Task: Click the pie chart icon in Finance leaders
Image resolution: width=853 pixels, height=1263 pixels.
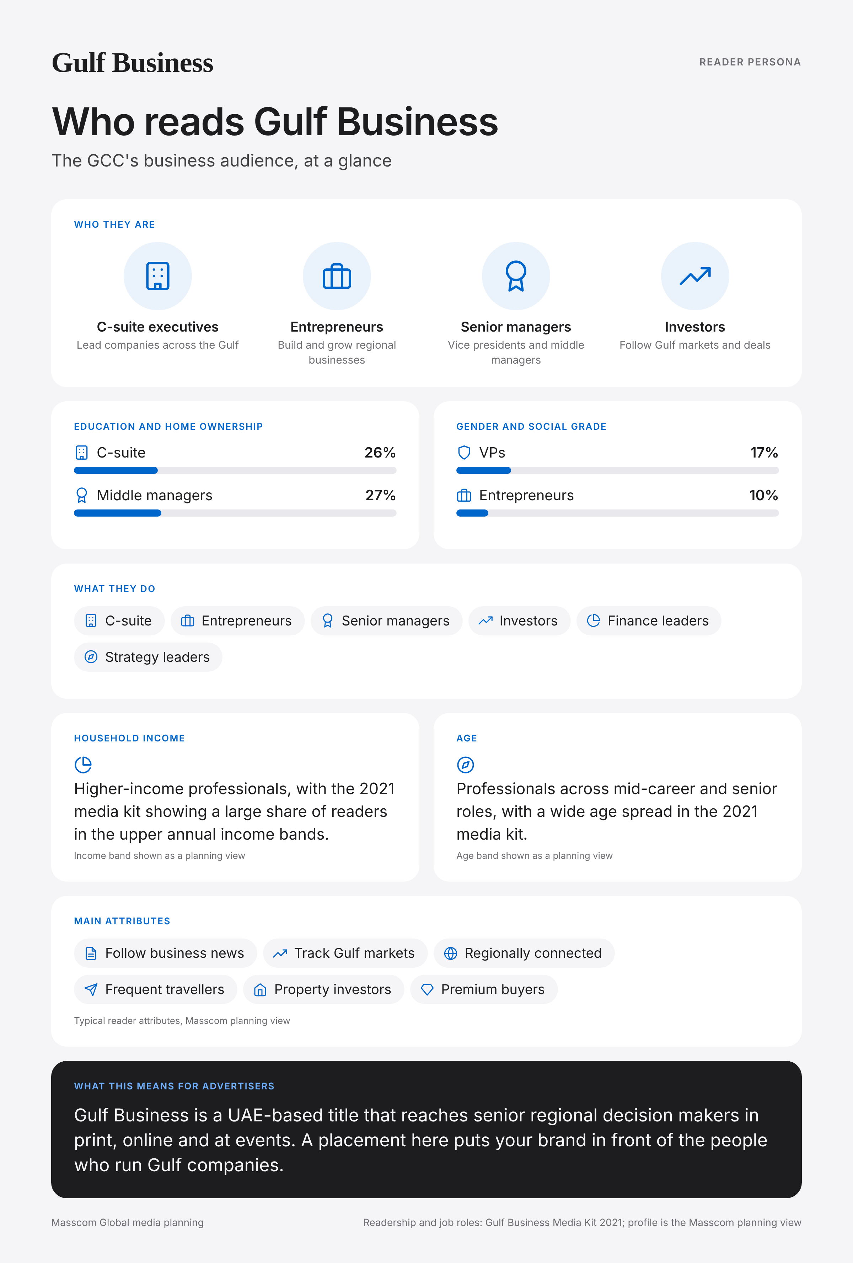Action: [x=594, y=620]
